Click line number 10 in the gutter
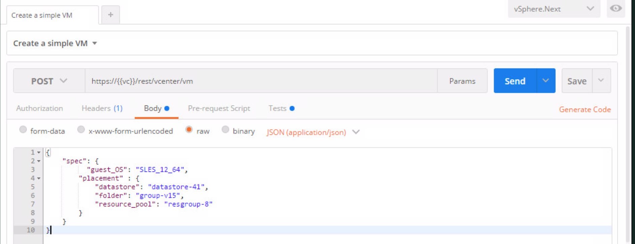 click(x=31, y=230)
